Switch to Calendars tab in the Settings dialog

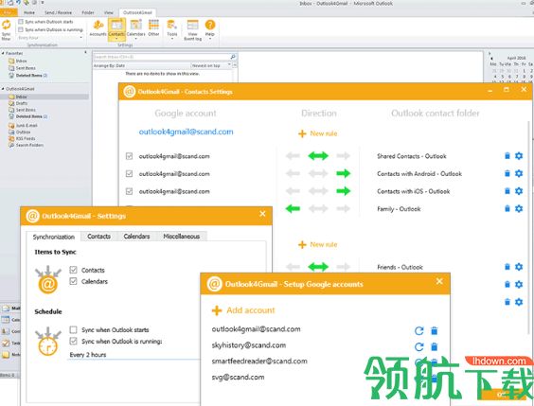[136, 237]
